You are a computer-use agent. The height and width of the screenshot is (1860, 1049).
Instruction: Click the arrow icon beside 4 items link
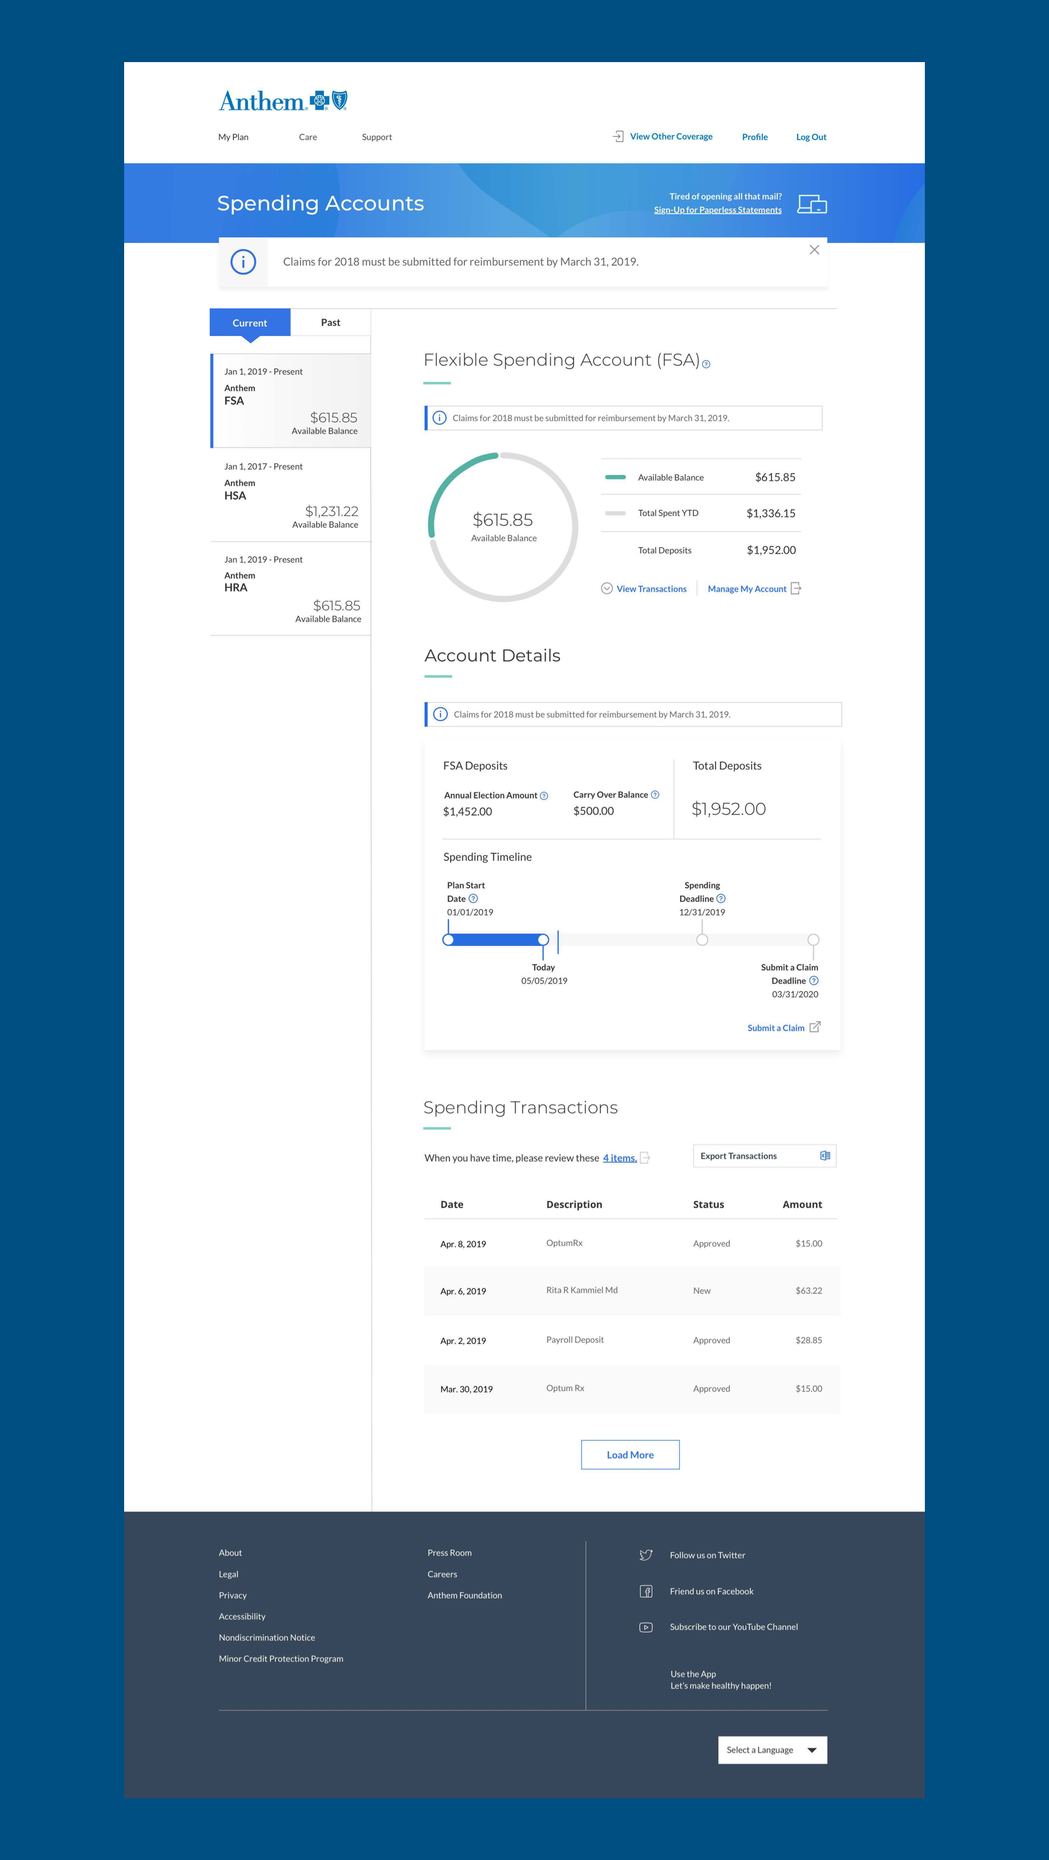[x=646, y=1158]
